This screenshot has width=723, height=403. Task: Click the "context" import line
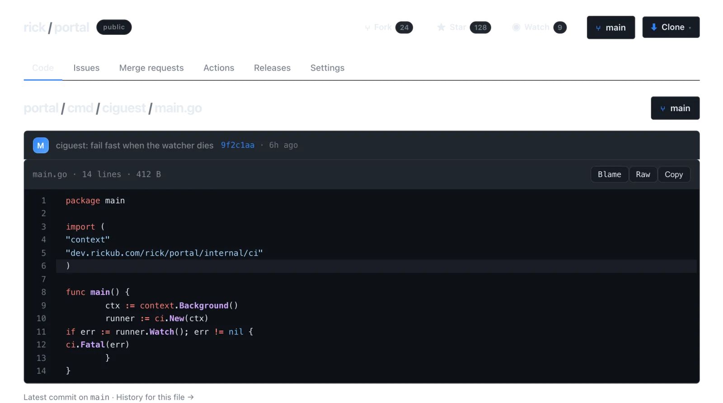88,240
